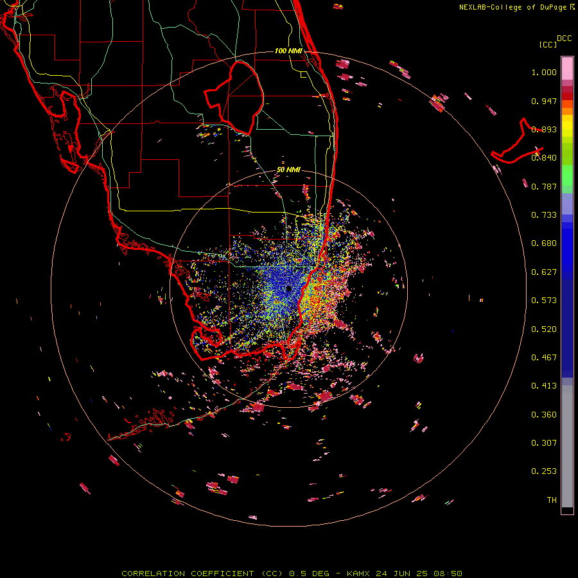Click the 0.573 scale value
The width and height of the screenshot is (578, 578).
(544, 301)
